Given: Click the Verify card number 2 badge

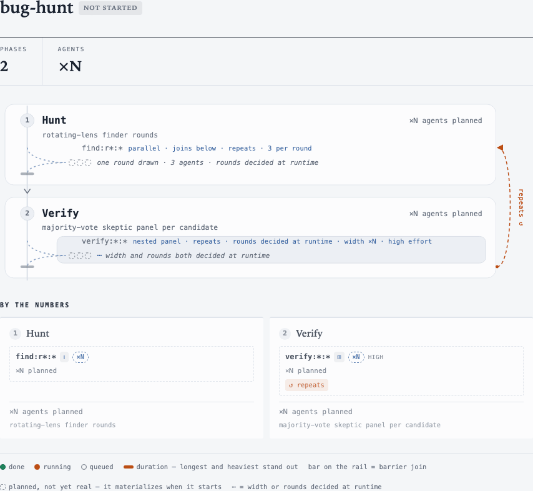Looking at the screenshot, I should [285, 334].
